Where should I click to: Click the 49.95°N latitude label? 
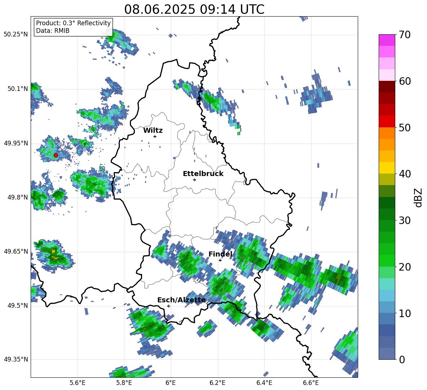16,143
